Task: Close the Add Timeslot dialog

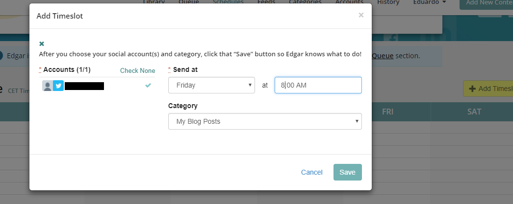Action: click(361, 15)
